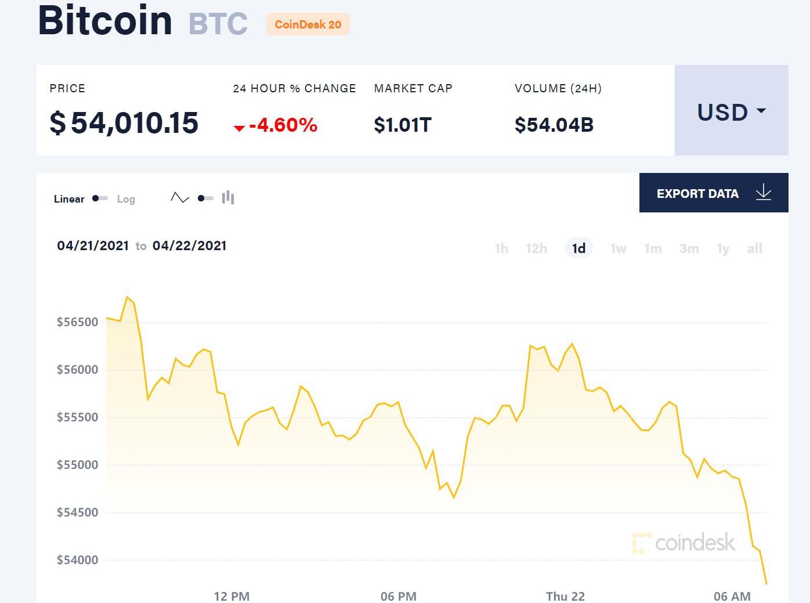The width and height of the screenshot is (810, 603).
Task: Choose the 1y time range tab
Action: click(x=723, y=248)
